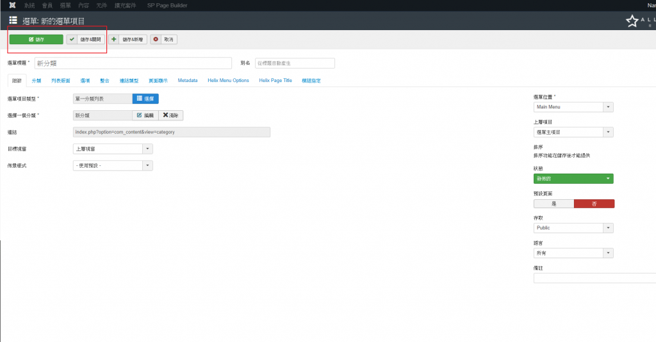Open the Metadata tab

tap(188, 81)
